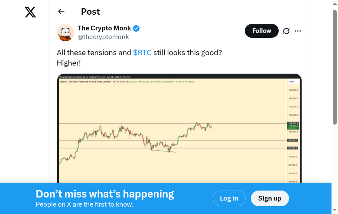The width and height of the screenshot is (338, 214).
Task: Click the 'Don't miss what's happening' banner heading
Action: coord(105,194)
